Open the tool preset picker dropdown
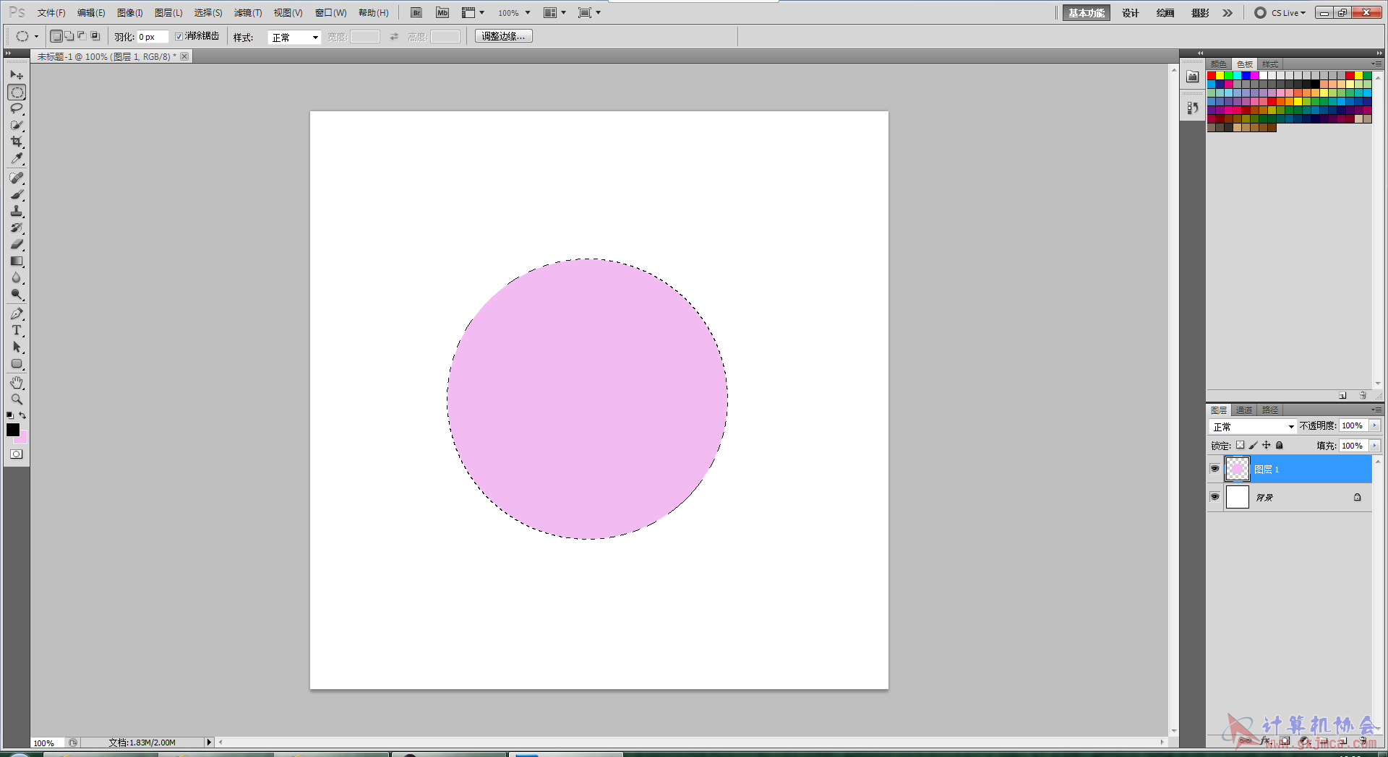The width and height of the screenshot is (1388, 757). point(36,37)
